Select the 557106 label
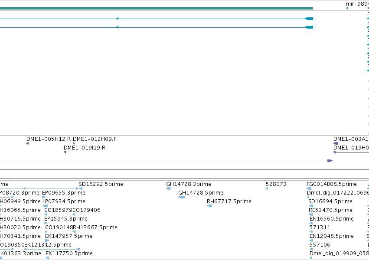 [320, 245]
